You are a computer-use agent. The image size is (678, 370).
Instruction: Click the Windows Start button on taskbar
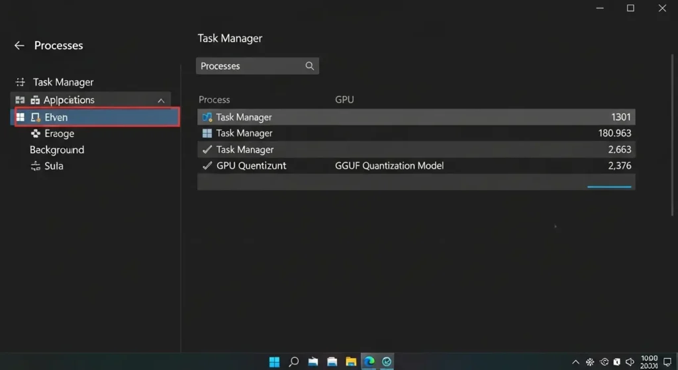coord(274,361)
